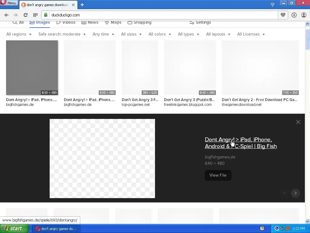Select the Images search tab
Viewport: 310px width, 233px height.
[x=40, y=22]
